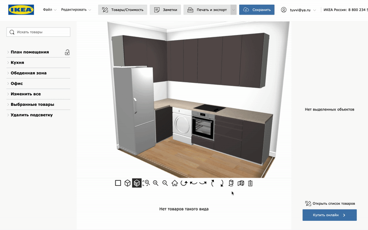Click the Нет товаров такого вида text
The height and width of the screenshot is (230, 368).
point(184,209)
